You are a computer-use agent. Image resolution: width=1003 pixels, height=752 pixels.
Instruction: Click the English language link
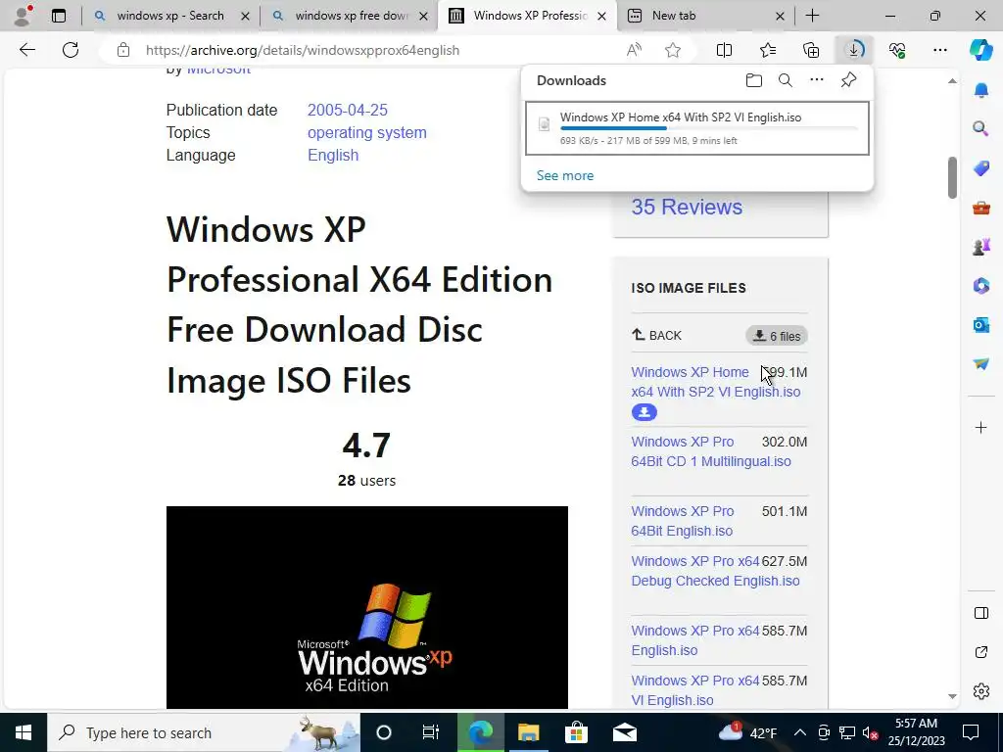point(333,155)
